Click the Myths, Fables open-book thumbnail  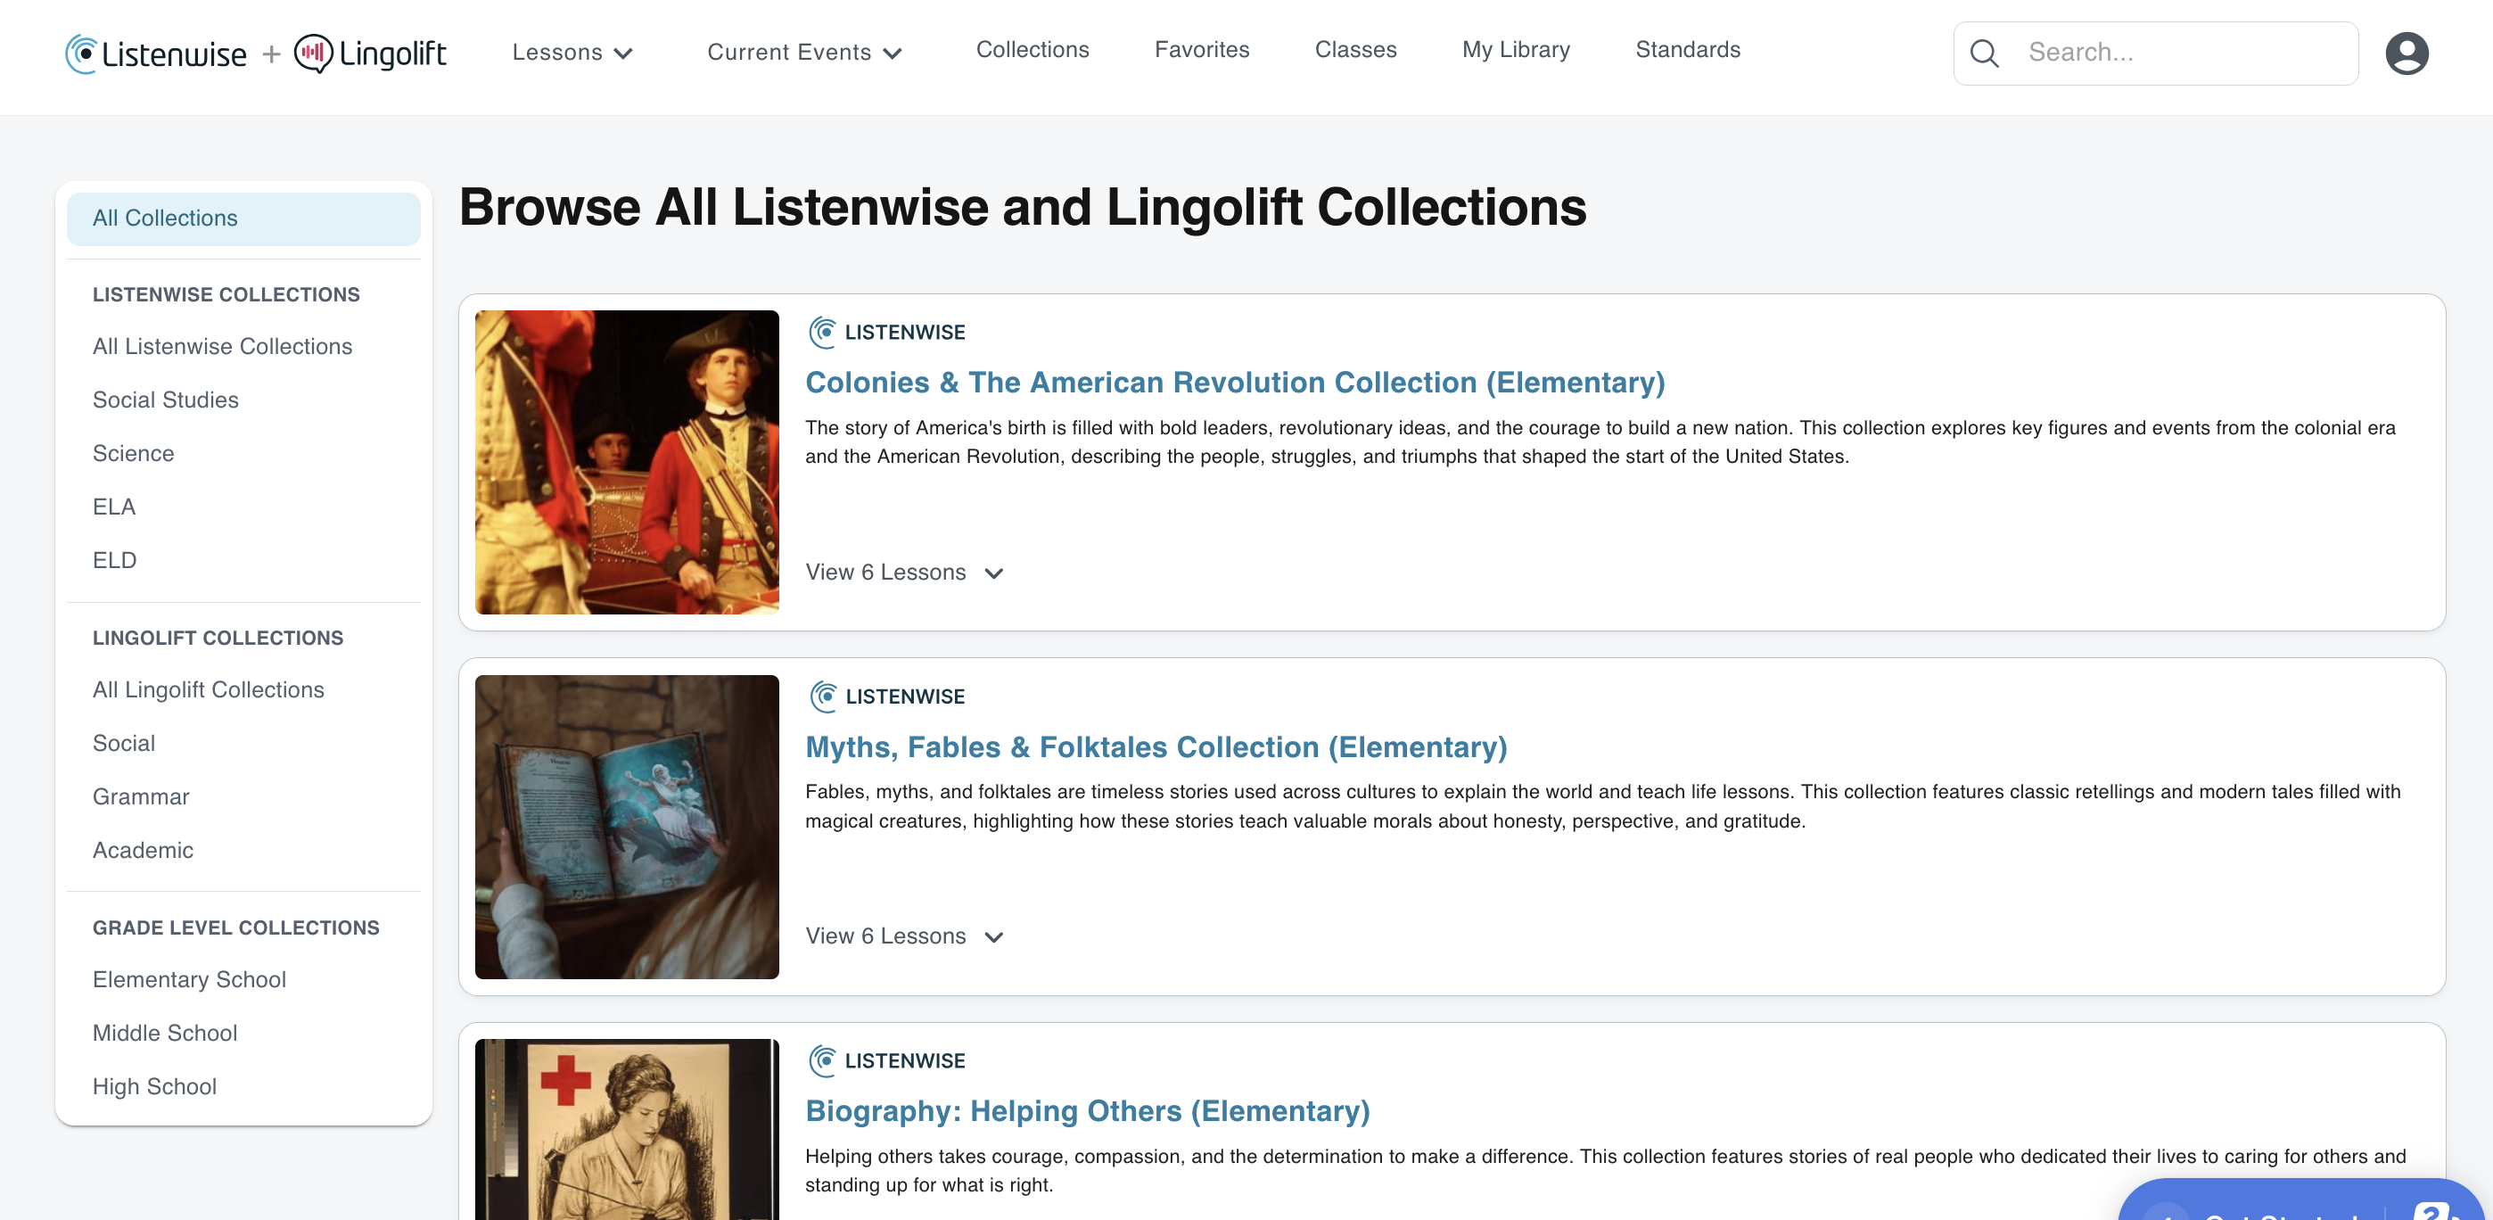point(626,826)
